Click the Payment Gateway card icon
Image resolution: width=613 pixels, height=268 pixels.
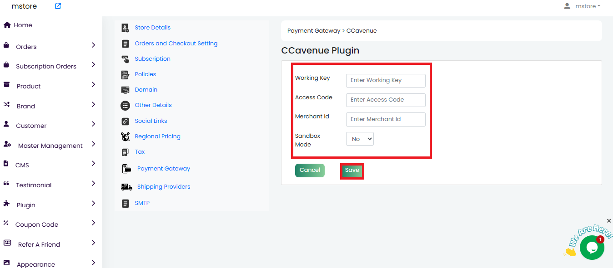coord(126,169)
